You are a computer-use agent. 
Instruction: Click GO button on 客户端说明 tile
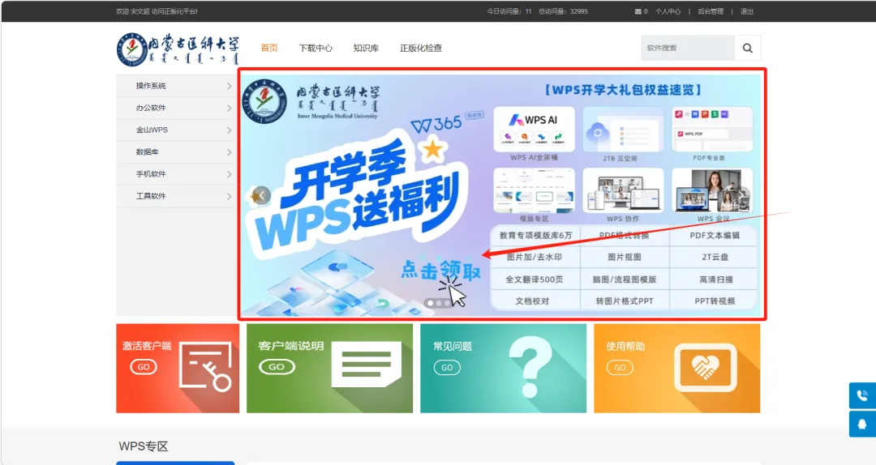pos(277,367)
